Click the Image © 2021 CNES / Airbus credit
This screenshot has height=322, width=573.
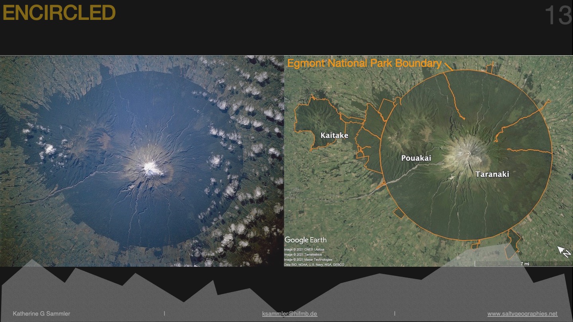pos(304,250)
